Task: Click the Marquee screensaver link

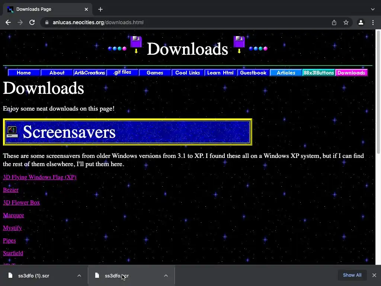Action: click(x=13, y=215)
